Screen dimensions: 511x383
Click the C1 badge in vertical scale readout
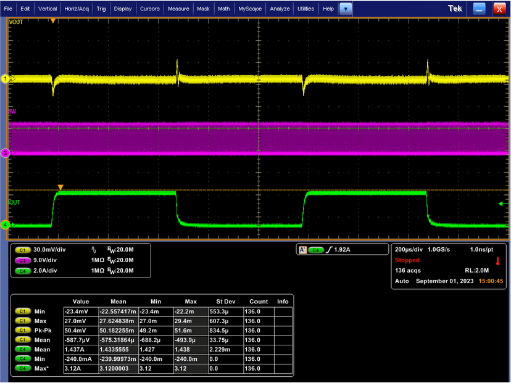click(23, 250)
